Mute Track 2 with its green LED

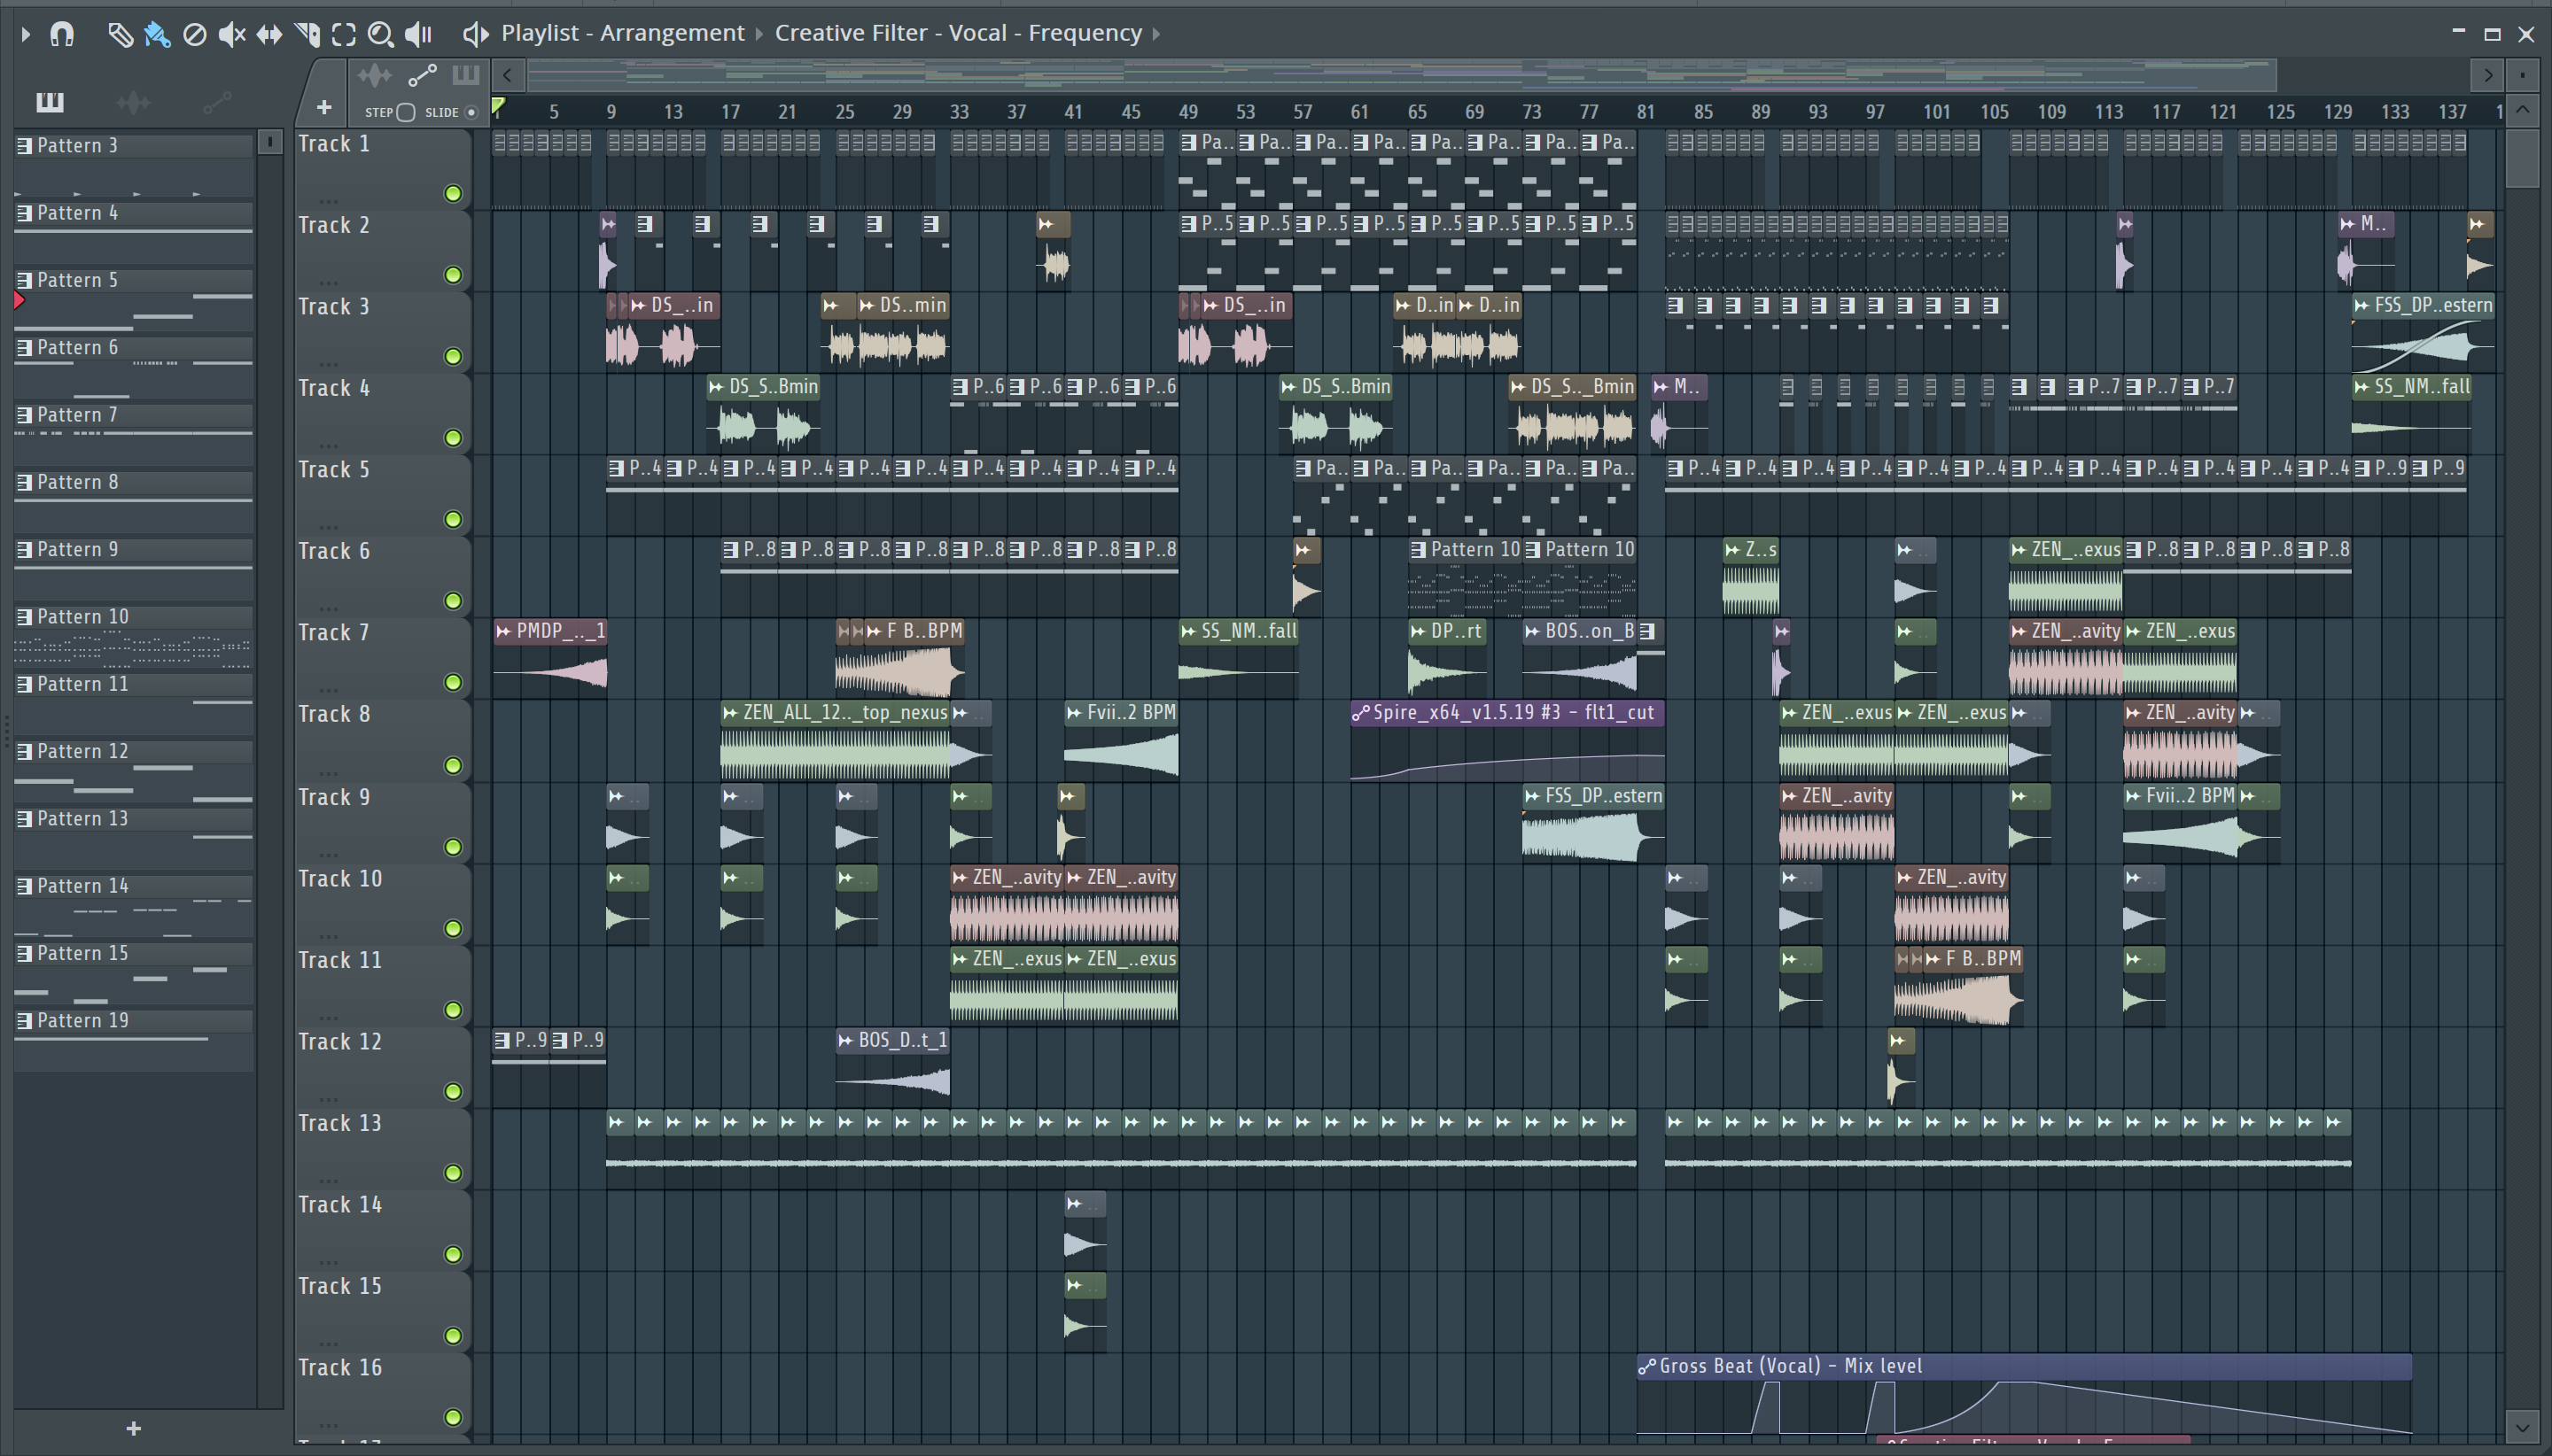point(453,275)
